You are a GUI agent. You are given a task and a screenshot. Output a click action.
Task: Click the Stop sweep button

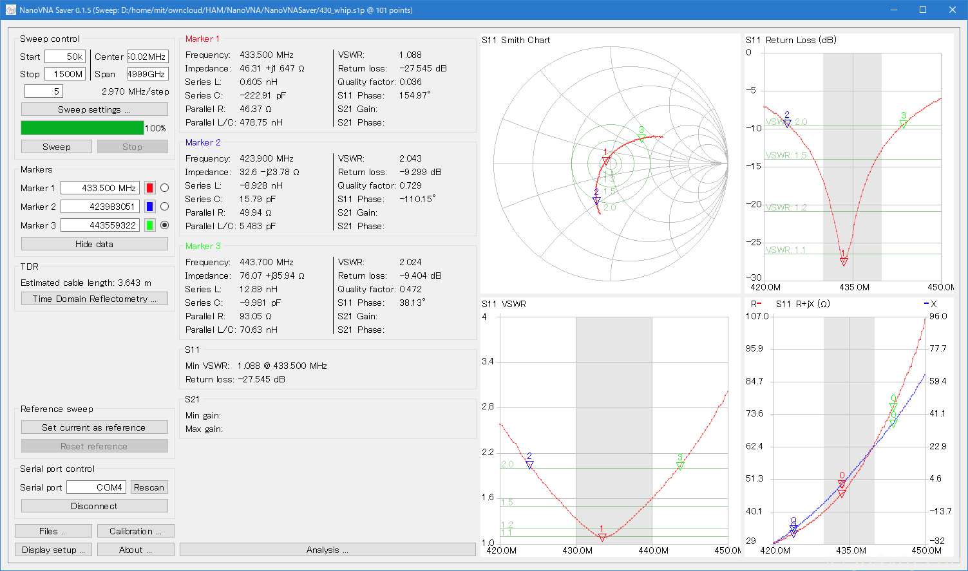[x=133, y=147]
